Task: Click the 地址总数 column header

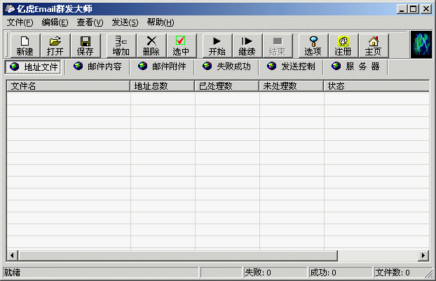Action: (x=163, y=86)
